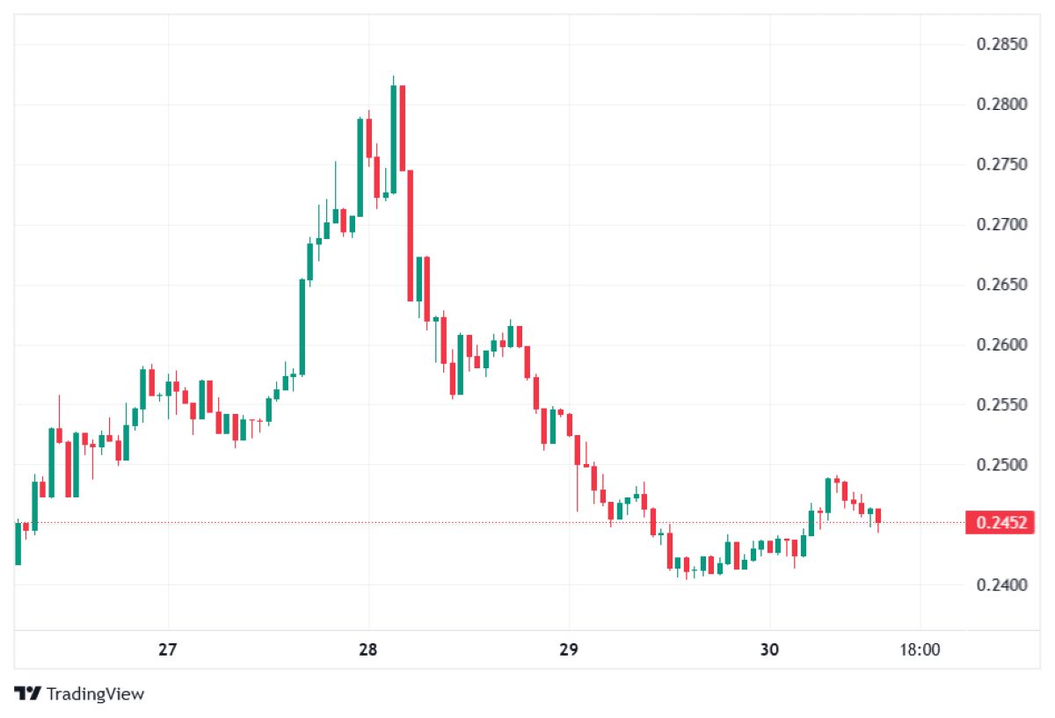Select the 0.2650 price level label

click(1001, 285)
